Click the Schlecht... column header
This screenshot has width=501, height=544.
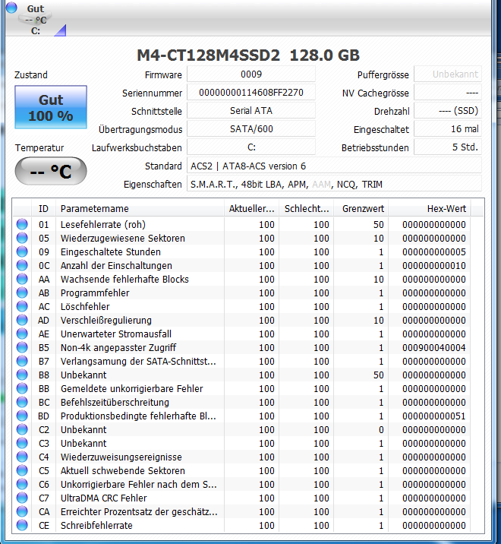click(x=307, y=208)
